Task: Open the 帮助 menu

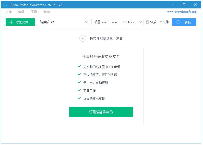Action: [47, 12]
